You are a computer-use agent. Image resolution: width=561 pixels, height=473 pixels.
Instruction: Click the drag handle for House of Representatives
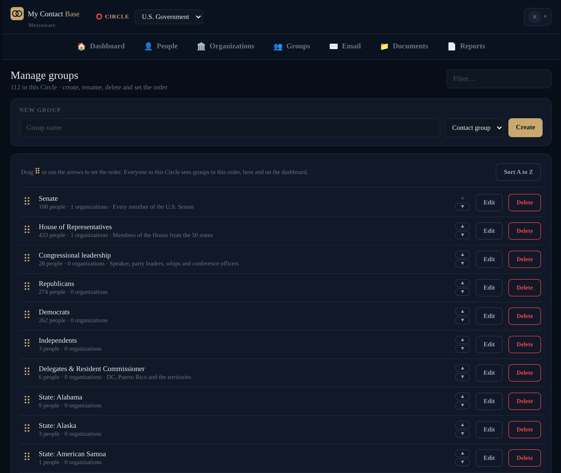pos(27,229)
